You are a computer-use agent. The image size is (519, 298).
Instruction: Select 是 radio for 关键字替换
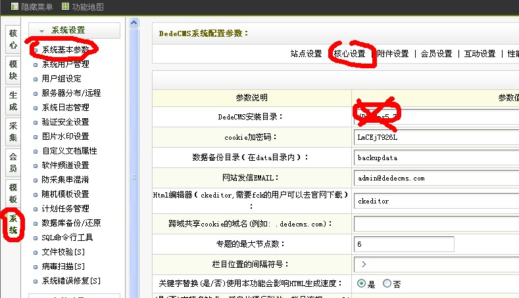tap(361, 284)
